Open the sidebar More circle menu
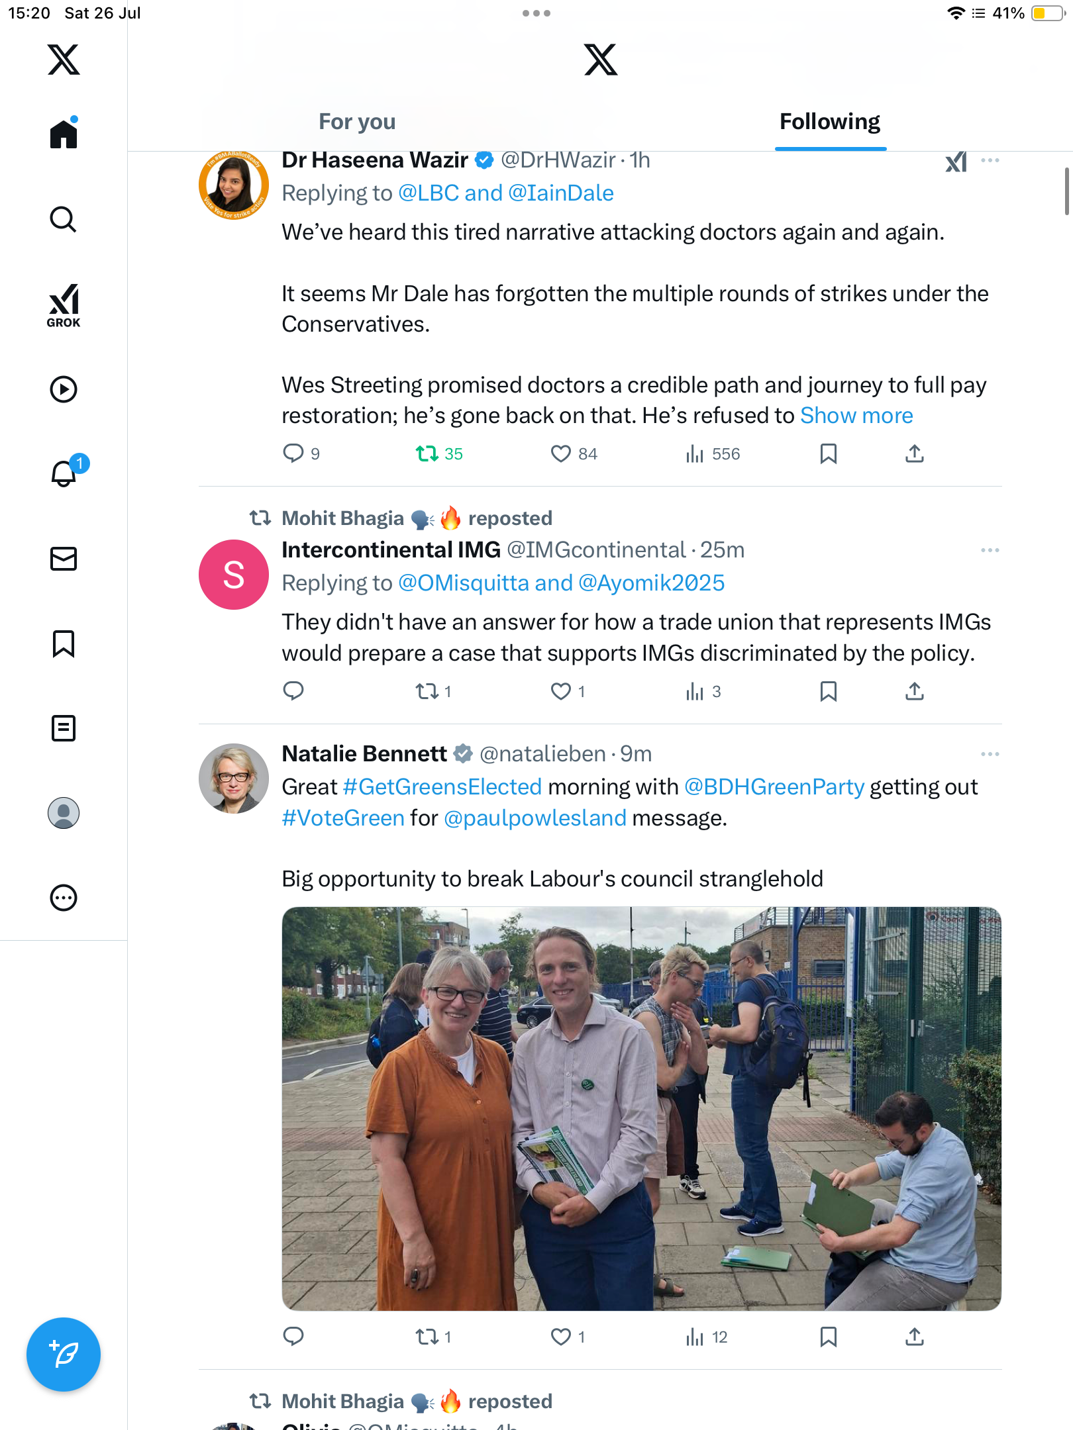 (x=64, y=898)
